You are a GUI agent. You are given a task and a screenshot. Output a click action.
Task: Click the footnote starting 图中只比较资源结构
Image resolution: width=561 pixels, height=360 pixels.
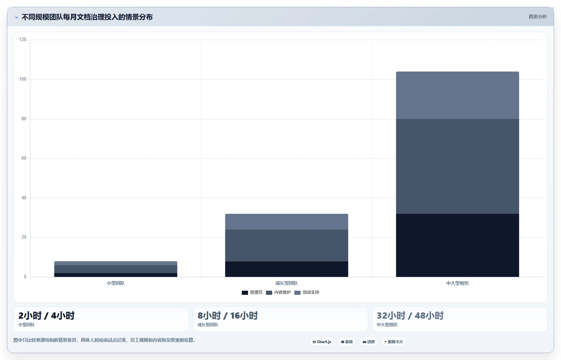[x=105, y=340]
